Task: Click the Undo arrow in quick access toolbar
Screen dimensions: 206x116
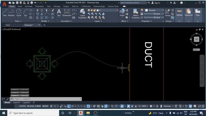Action: [x=35, y=3]
